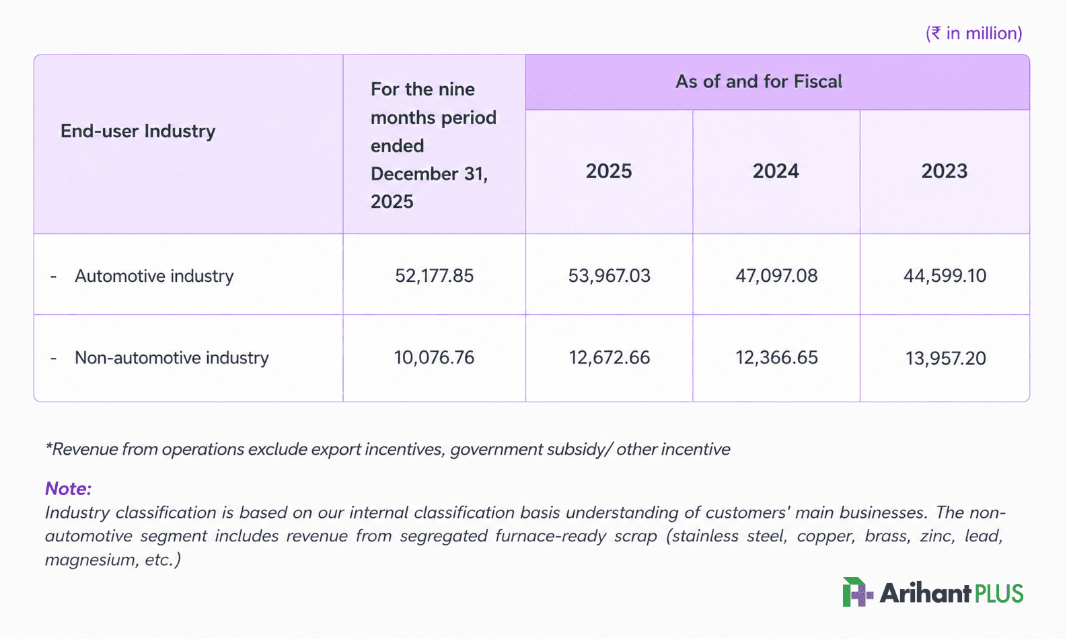Click the 2023 fiscal column header
This screenshot has width=1067, height=639.
click(945, 172)
